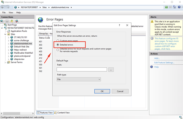Expand the atakdomaintest.me site node

coord(9,44)
